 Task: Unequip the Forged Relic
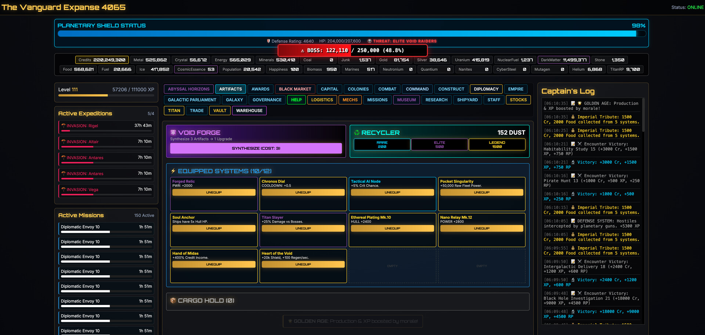(214, 192)
